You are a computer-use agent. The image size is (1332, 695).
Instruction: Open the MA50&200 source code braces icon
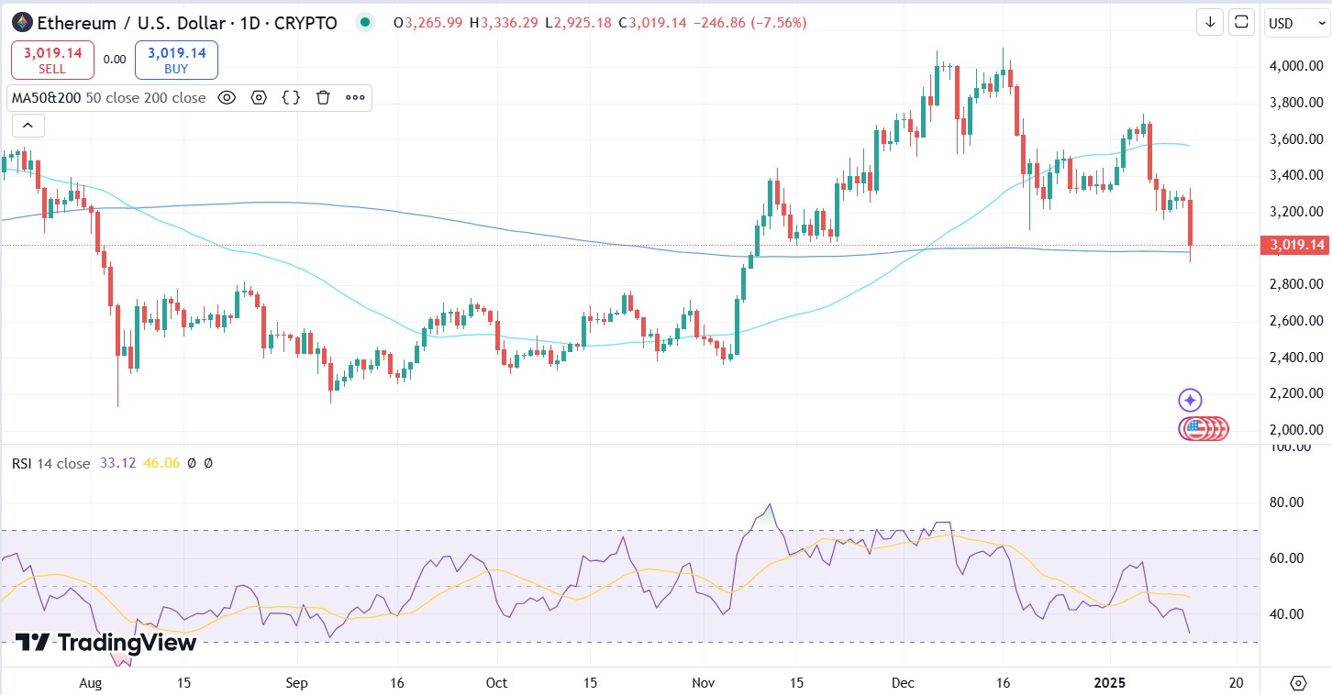point(291,97)
